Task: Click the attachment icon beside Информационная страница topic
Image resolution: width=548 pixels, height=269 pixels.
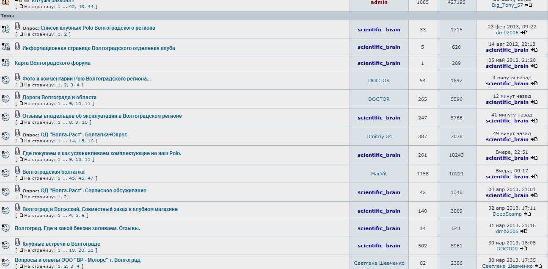Action: [17, 46]
